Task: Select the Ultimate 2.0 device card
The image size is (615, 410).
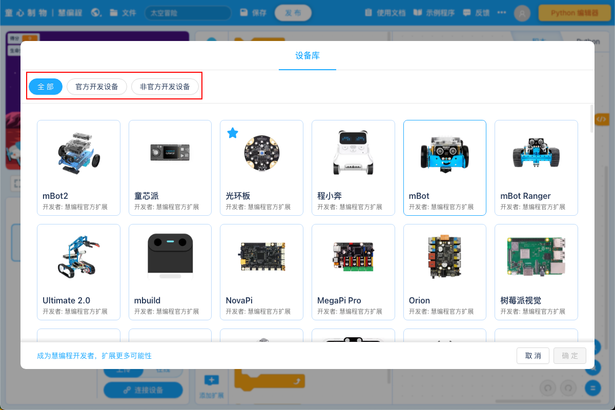Action: (78, 272)
